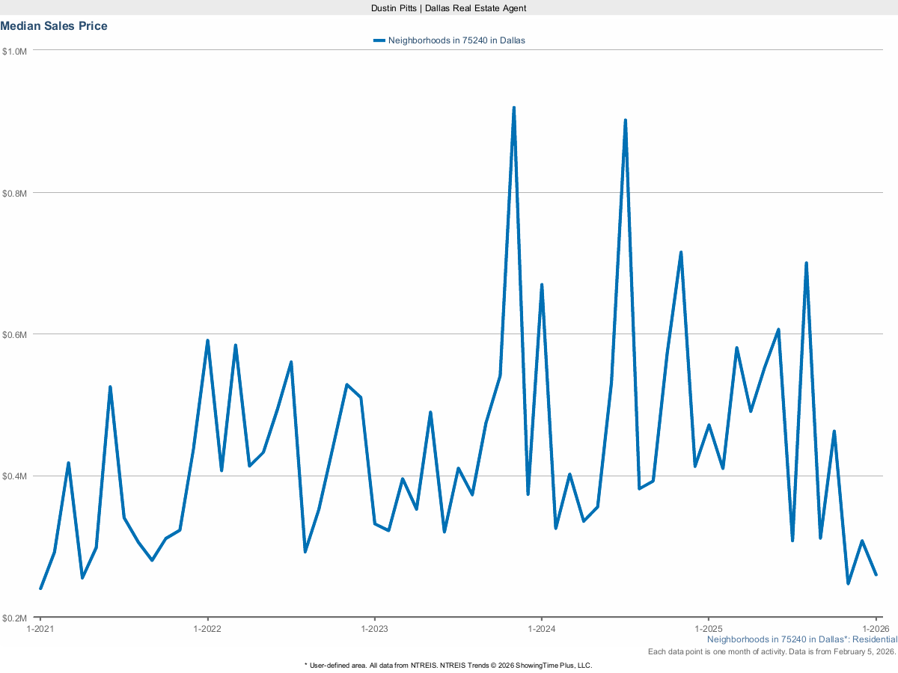Select the 1-2021 x-axis tick label
This screenshot has width=898, height=673.
pyautogui.click(x=40, y=629)
